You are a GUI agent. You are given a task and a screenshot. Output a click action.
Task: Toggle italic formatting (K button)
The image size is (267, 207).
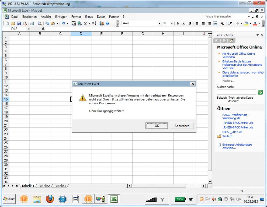click(184, 23)
